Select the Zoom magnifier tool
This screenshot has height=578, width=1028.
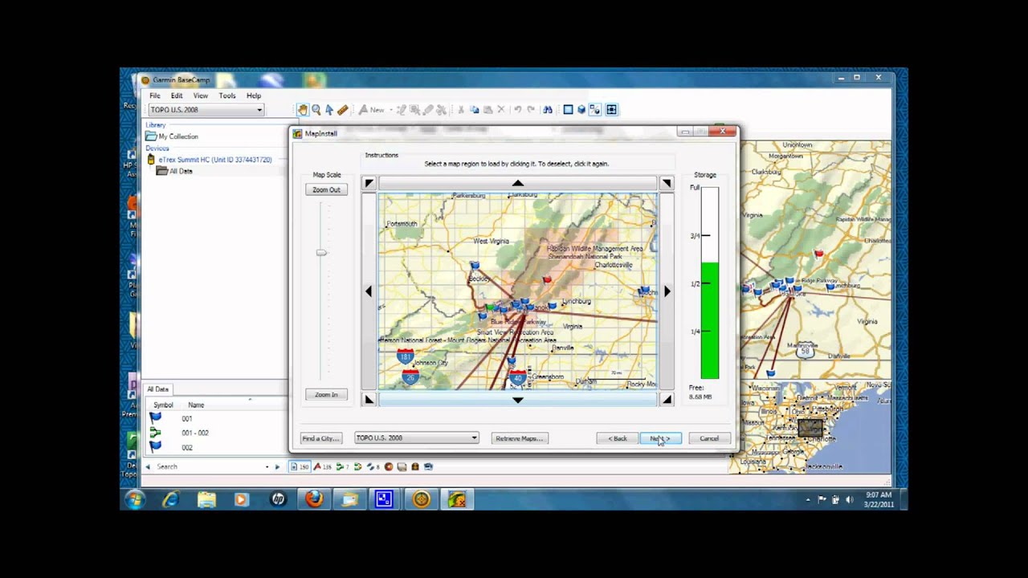[x=316, y=110]
